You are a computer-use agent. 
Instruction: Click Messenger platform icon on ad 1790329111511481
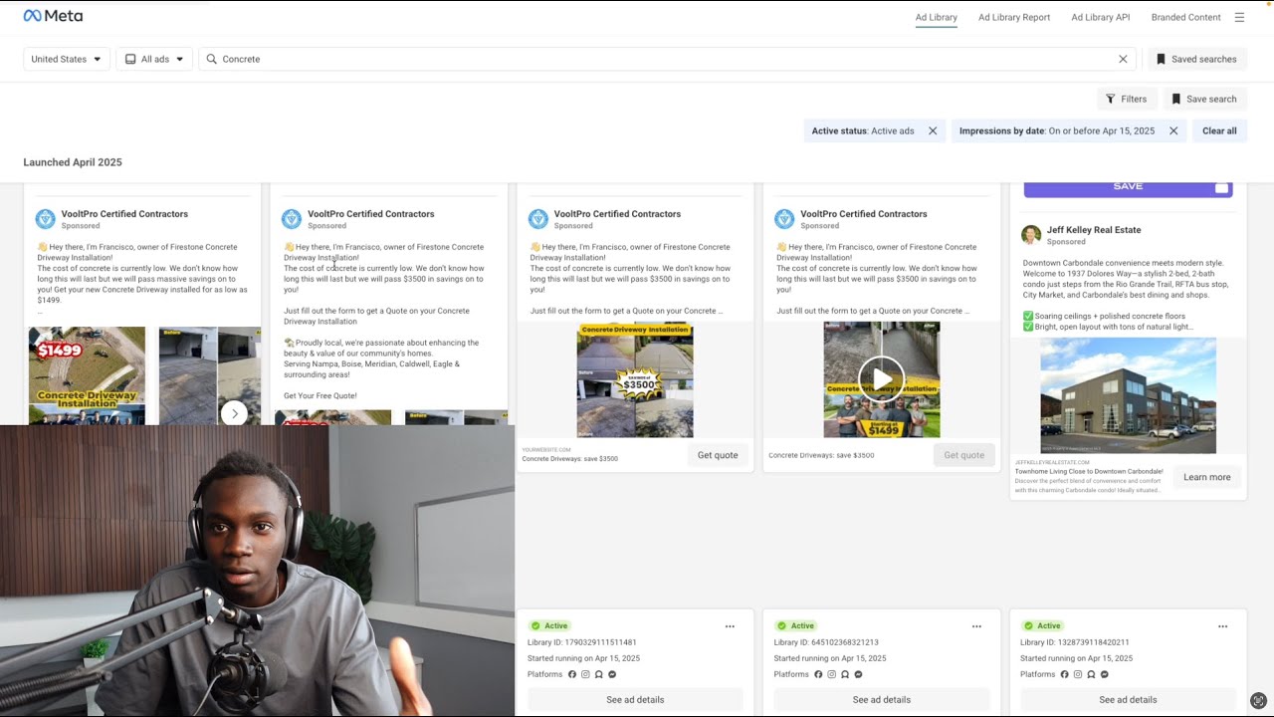pyautogui.click(x=612, y=674)
